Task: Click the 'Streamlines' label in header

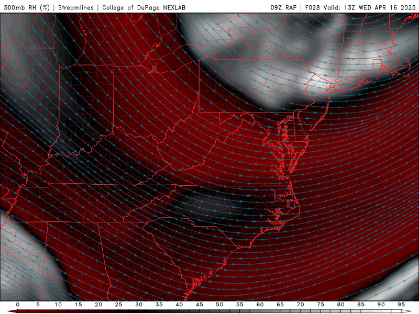Action: pos(76,7)
